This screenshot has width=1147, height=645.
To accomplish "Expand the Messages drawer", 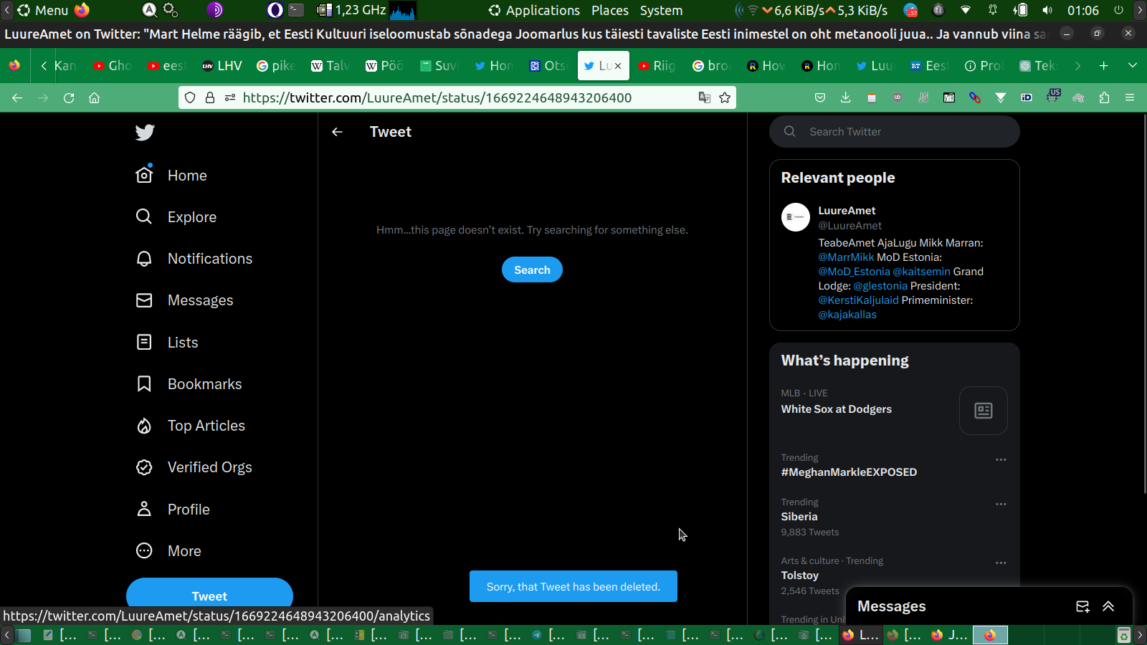I will coord(1108,606).
